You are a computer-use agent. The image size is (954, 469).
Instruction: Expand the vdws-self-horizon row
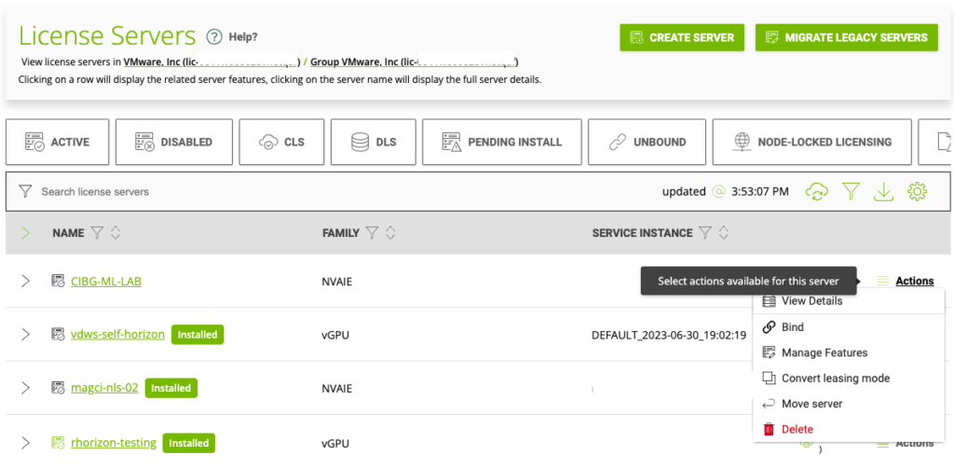pos(25,334)
